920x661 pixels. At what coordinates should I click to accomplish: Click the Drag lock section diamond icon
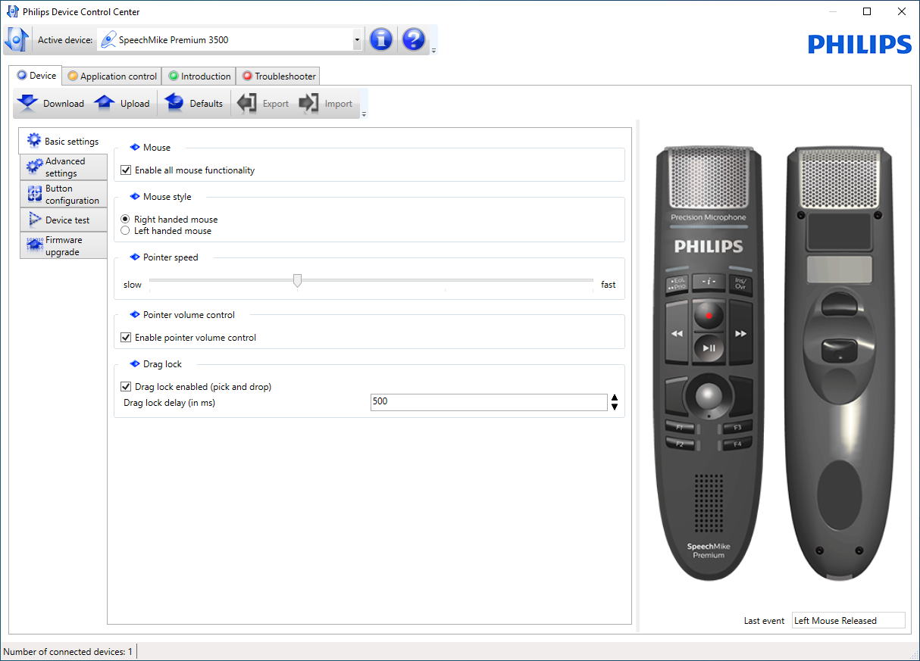135,364
